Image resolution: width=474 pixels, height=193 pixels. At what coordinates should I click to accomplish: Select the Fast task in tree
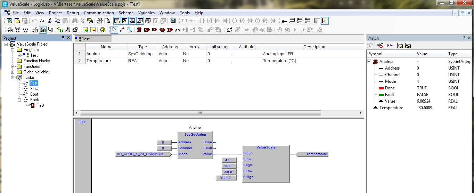(34, 83)
